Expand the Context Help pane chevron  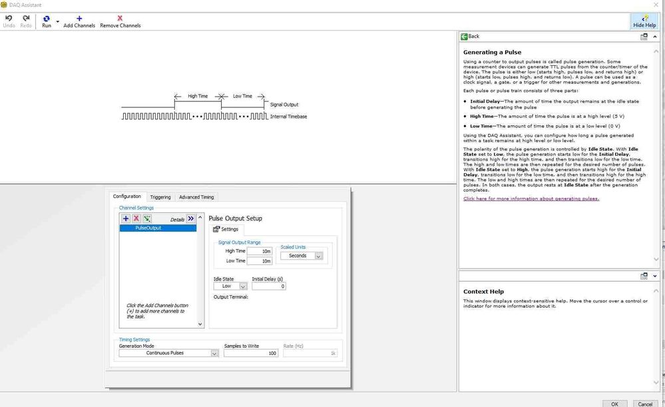(655, 276)
